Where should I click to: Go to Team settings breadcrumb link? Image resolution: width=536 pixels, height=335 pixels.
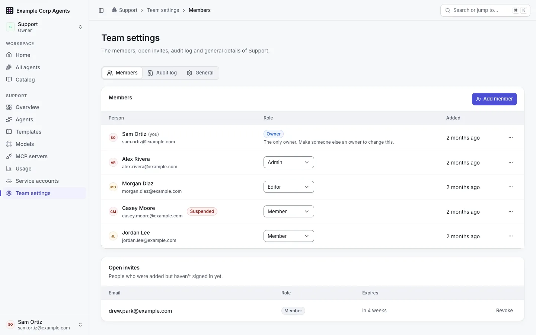(163, 10)
